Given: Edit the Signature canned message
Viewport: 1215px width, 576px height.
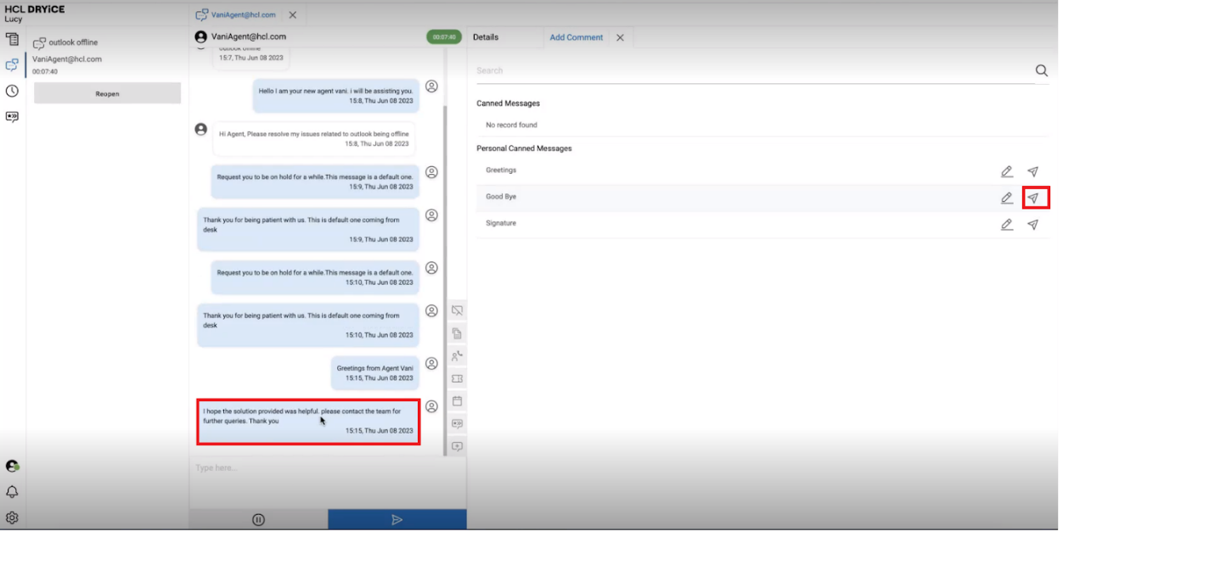Looking at the screenshot, I should (1007, 225).
